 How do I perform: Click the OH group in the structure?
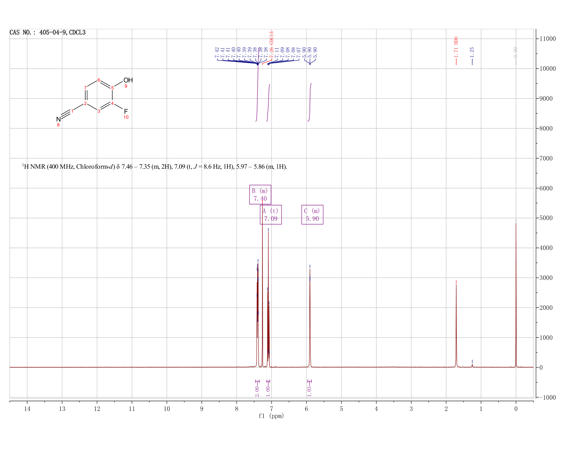tap(128, 80)
